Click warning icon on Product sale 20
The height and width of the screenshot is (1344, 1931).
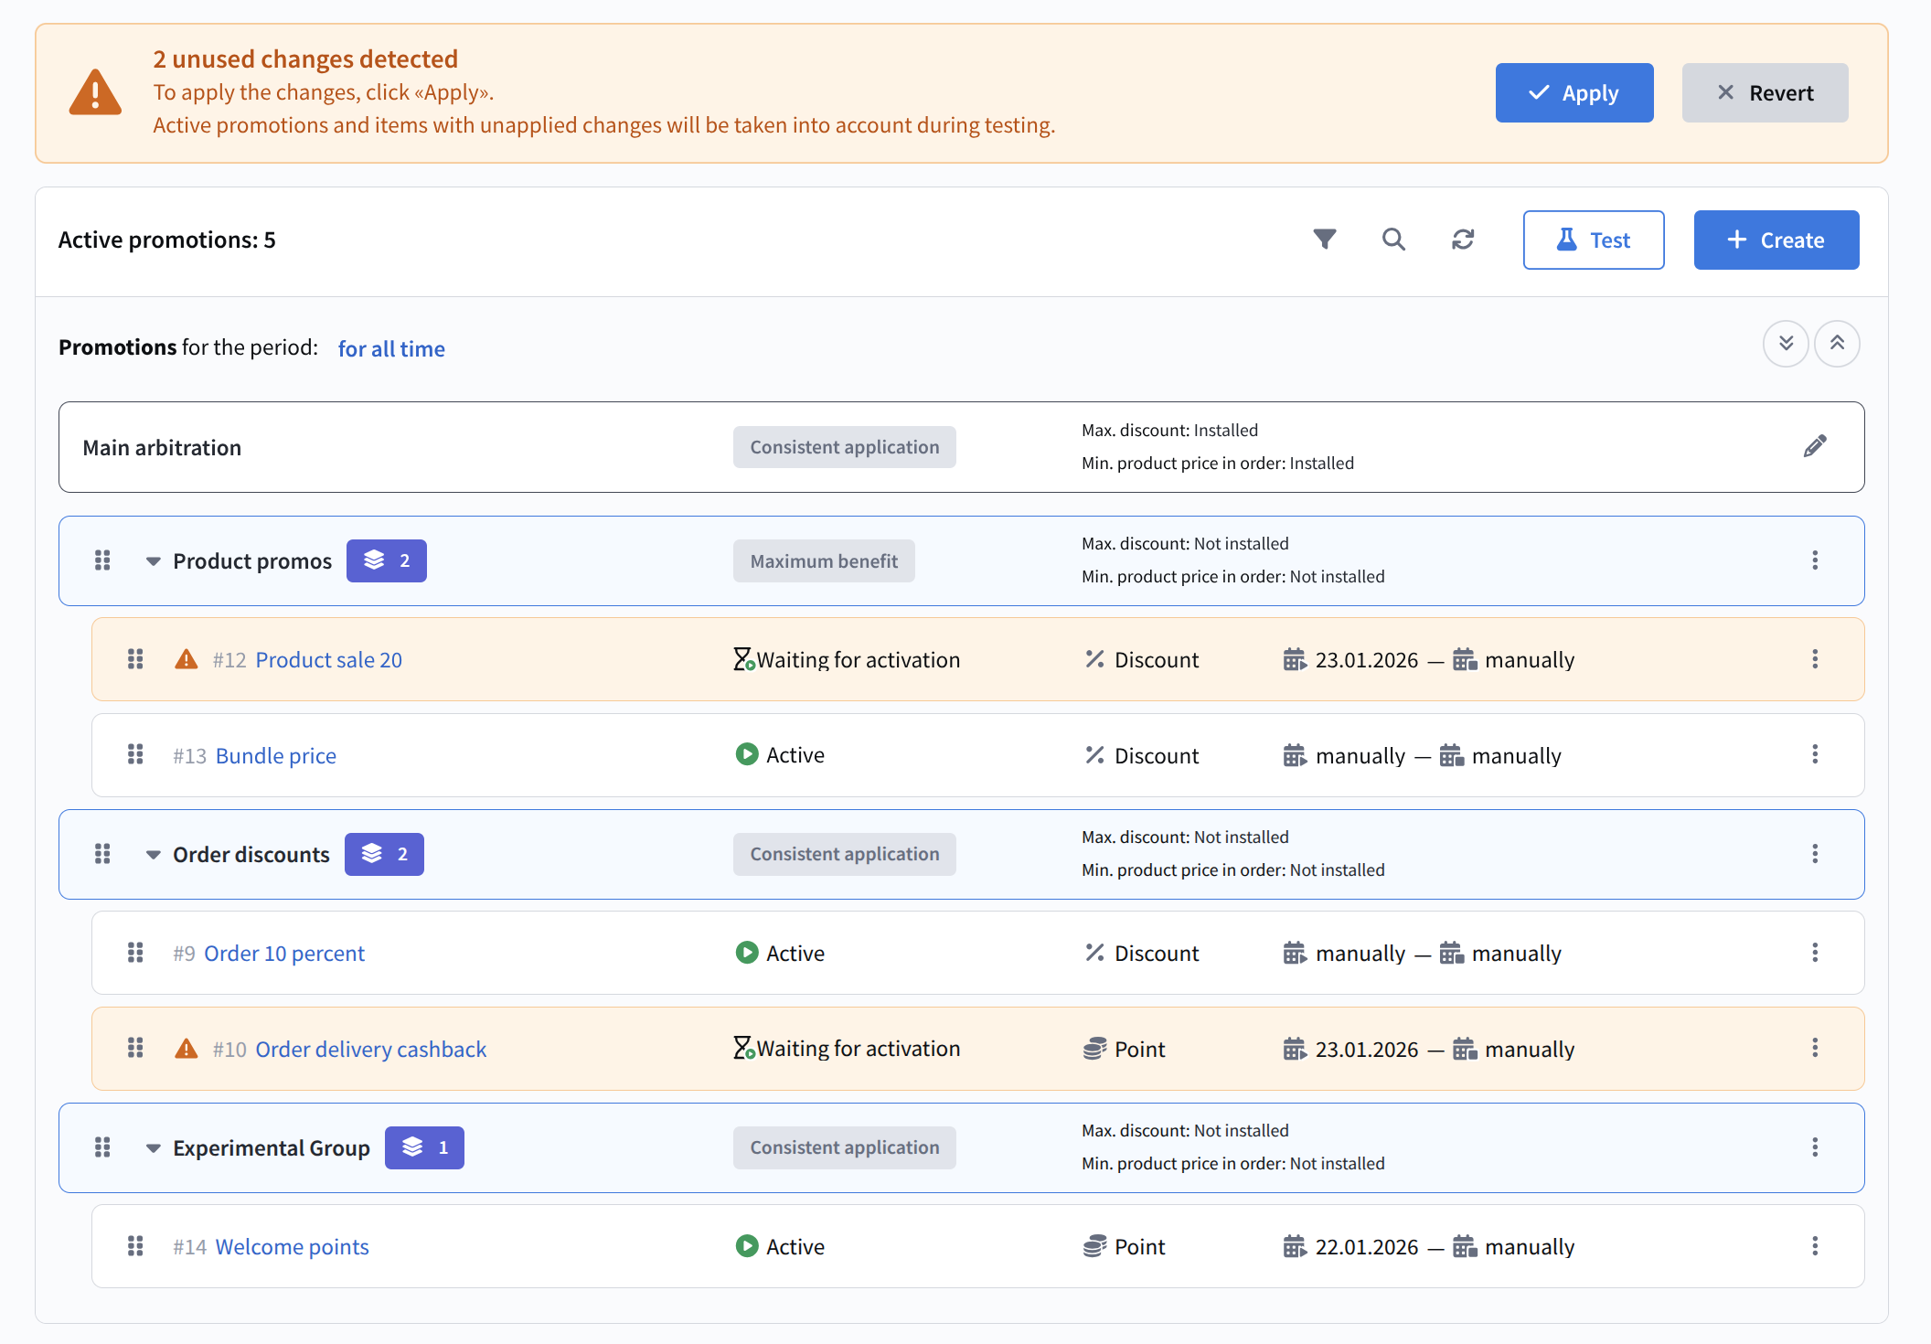click(187, 659)
